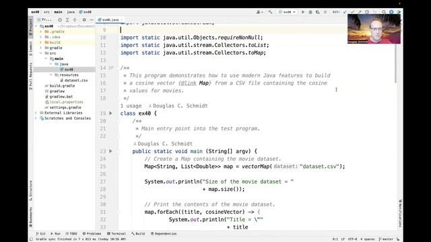Show Git history clock icon
The image size is (431, 242).
pyautogui.click(x=367, y=12)
